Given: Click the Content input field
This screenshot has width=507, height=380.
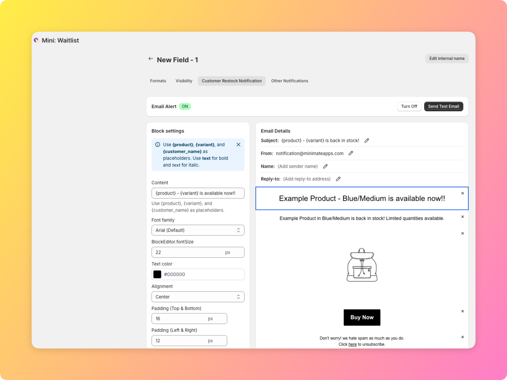Looking at the screenshot, I should click(198, 193).
